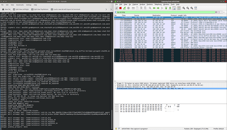
Task: Zoom in Wireshark main window text
Action: coord(184,8)
